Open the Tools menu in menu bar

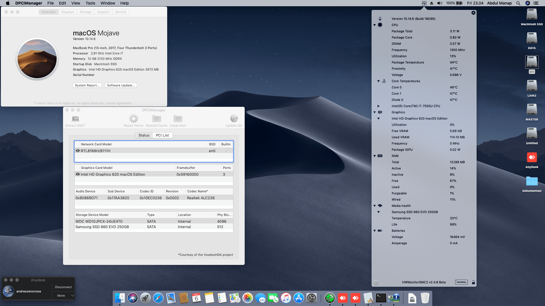90,3
